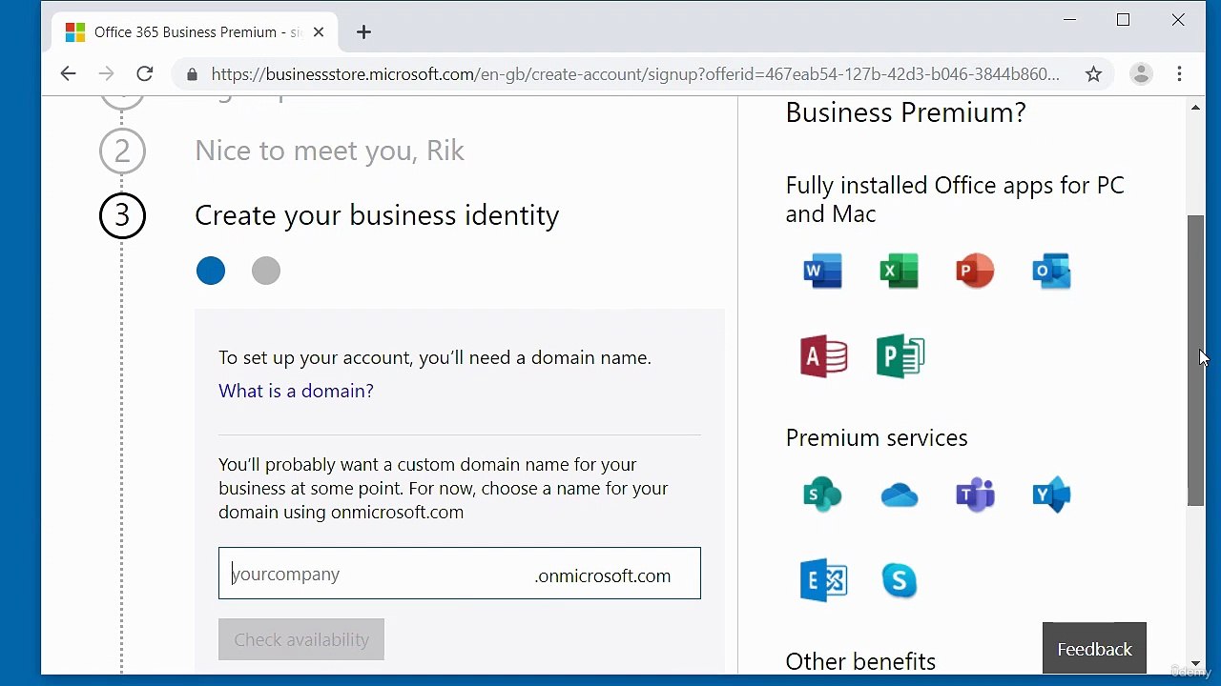Click the SharePoint service icon
The image size is (1221, 686).
(x=822, y=494)
